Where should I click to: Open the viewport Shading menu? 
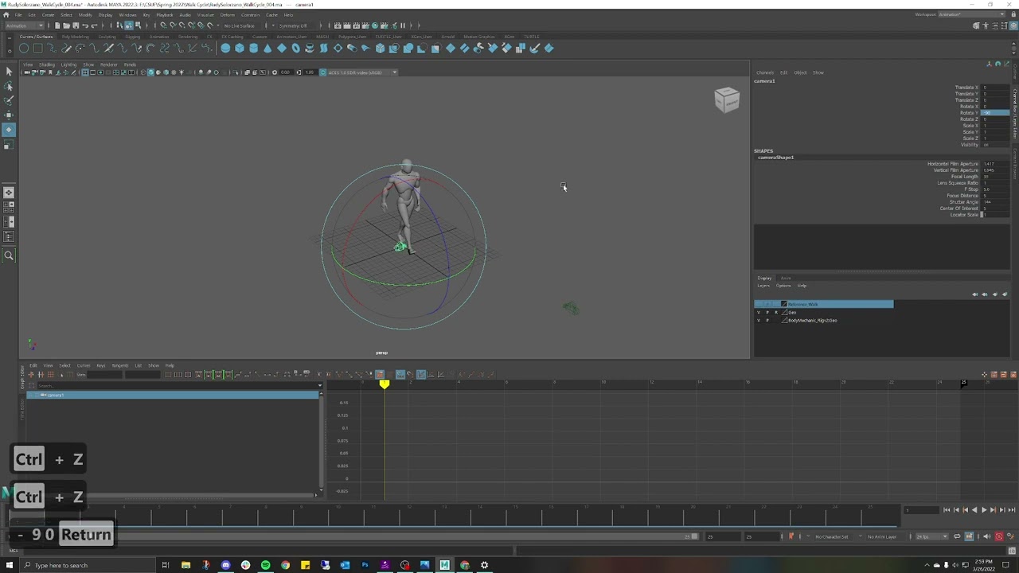tap(47, 64)
